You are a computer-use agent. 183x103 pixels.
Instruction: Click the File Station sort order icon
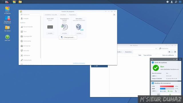point(175,52)
